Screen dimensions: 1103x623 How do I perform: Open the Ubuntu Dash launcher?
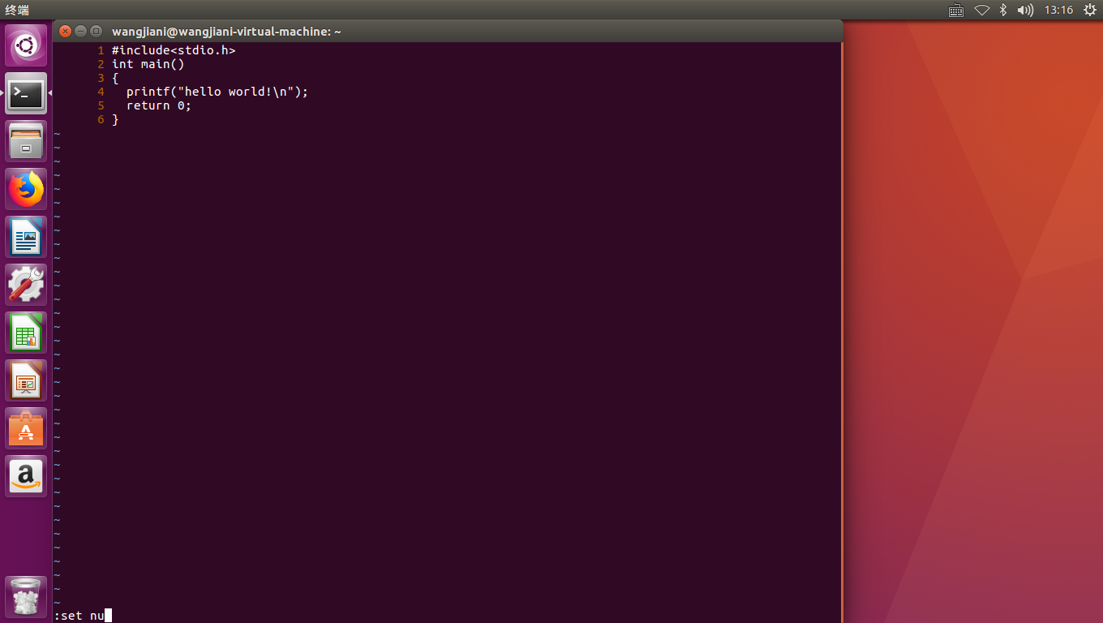(25, 45)
